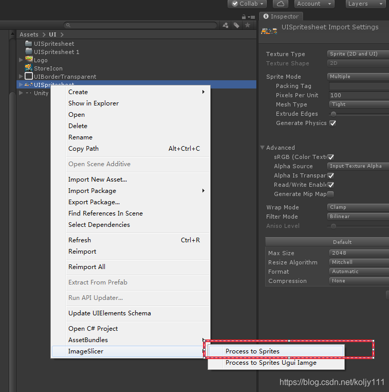Click the Packing Tag field
The height and width of the screenshot is (392, 389).
[x=359, y=86]
